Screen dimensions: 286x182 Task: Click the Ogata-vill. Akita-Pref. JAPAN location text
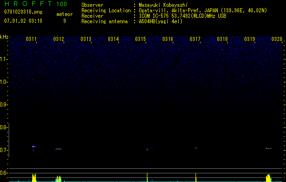pos(203,10)
